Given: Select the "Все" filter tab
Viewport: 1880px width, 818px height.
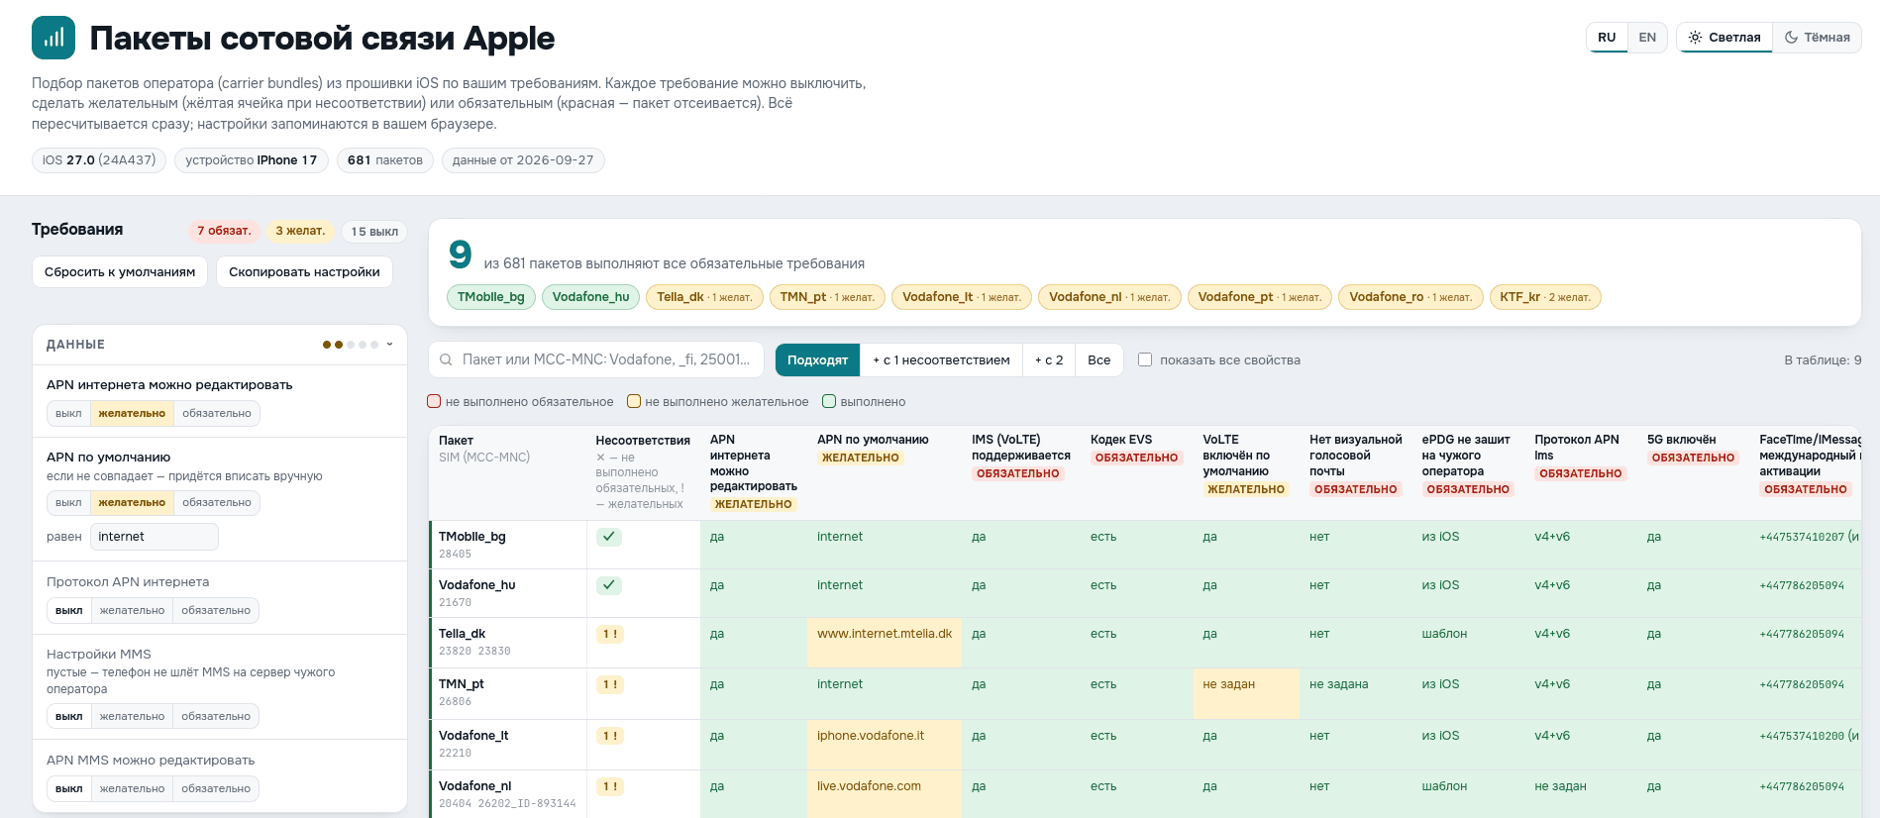Looking at the screenshot, I should point(1098,360).
